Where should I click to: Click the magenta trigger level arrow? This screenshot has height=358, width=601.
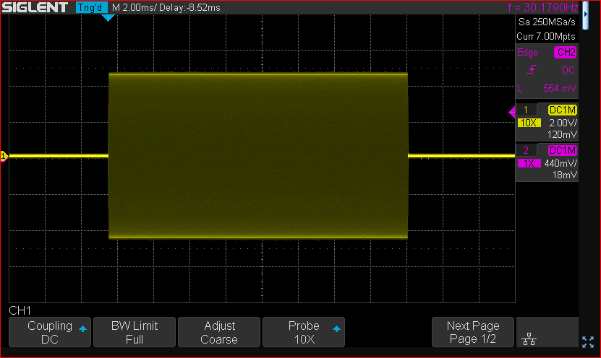pyautogui.click(x=512, y=112)
